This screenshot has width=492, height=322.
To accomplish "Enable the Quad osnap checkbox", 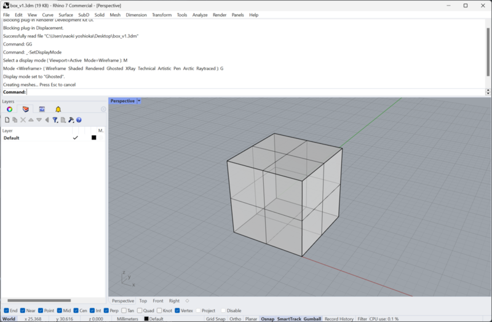I will [x=140, y=310].
